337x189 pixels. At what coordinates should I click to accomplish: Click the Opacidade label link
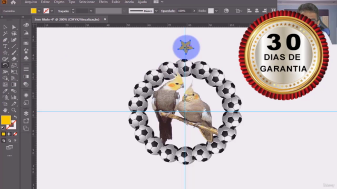click(x=168, y=11)
